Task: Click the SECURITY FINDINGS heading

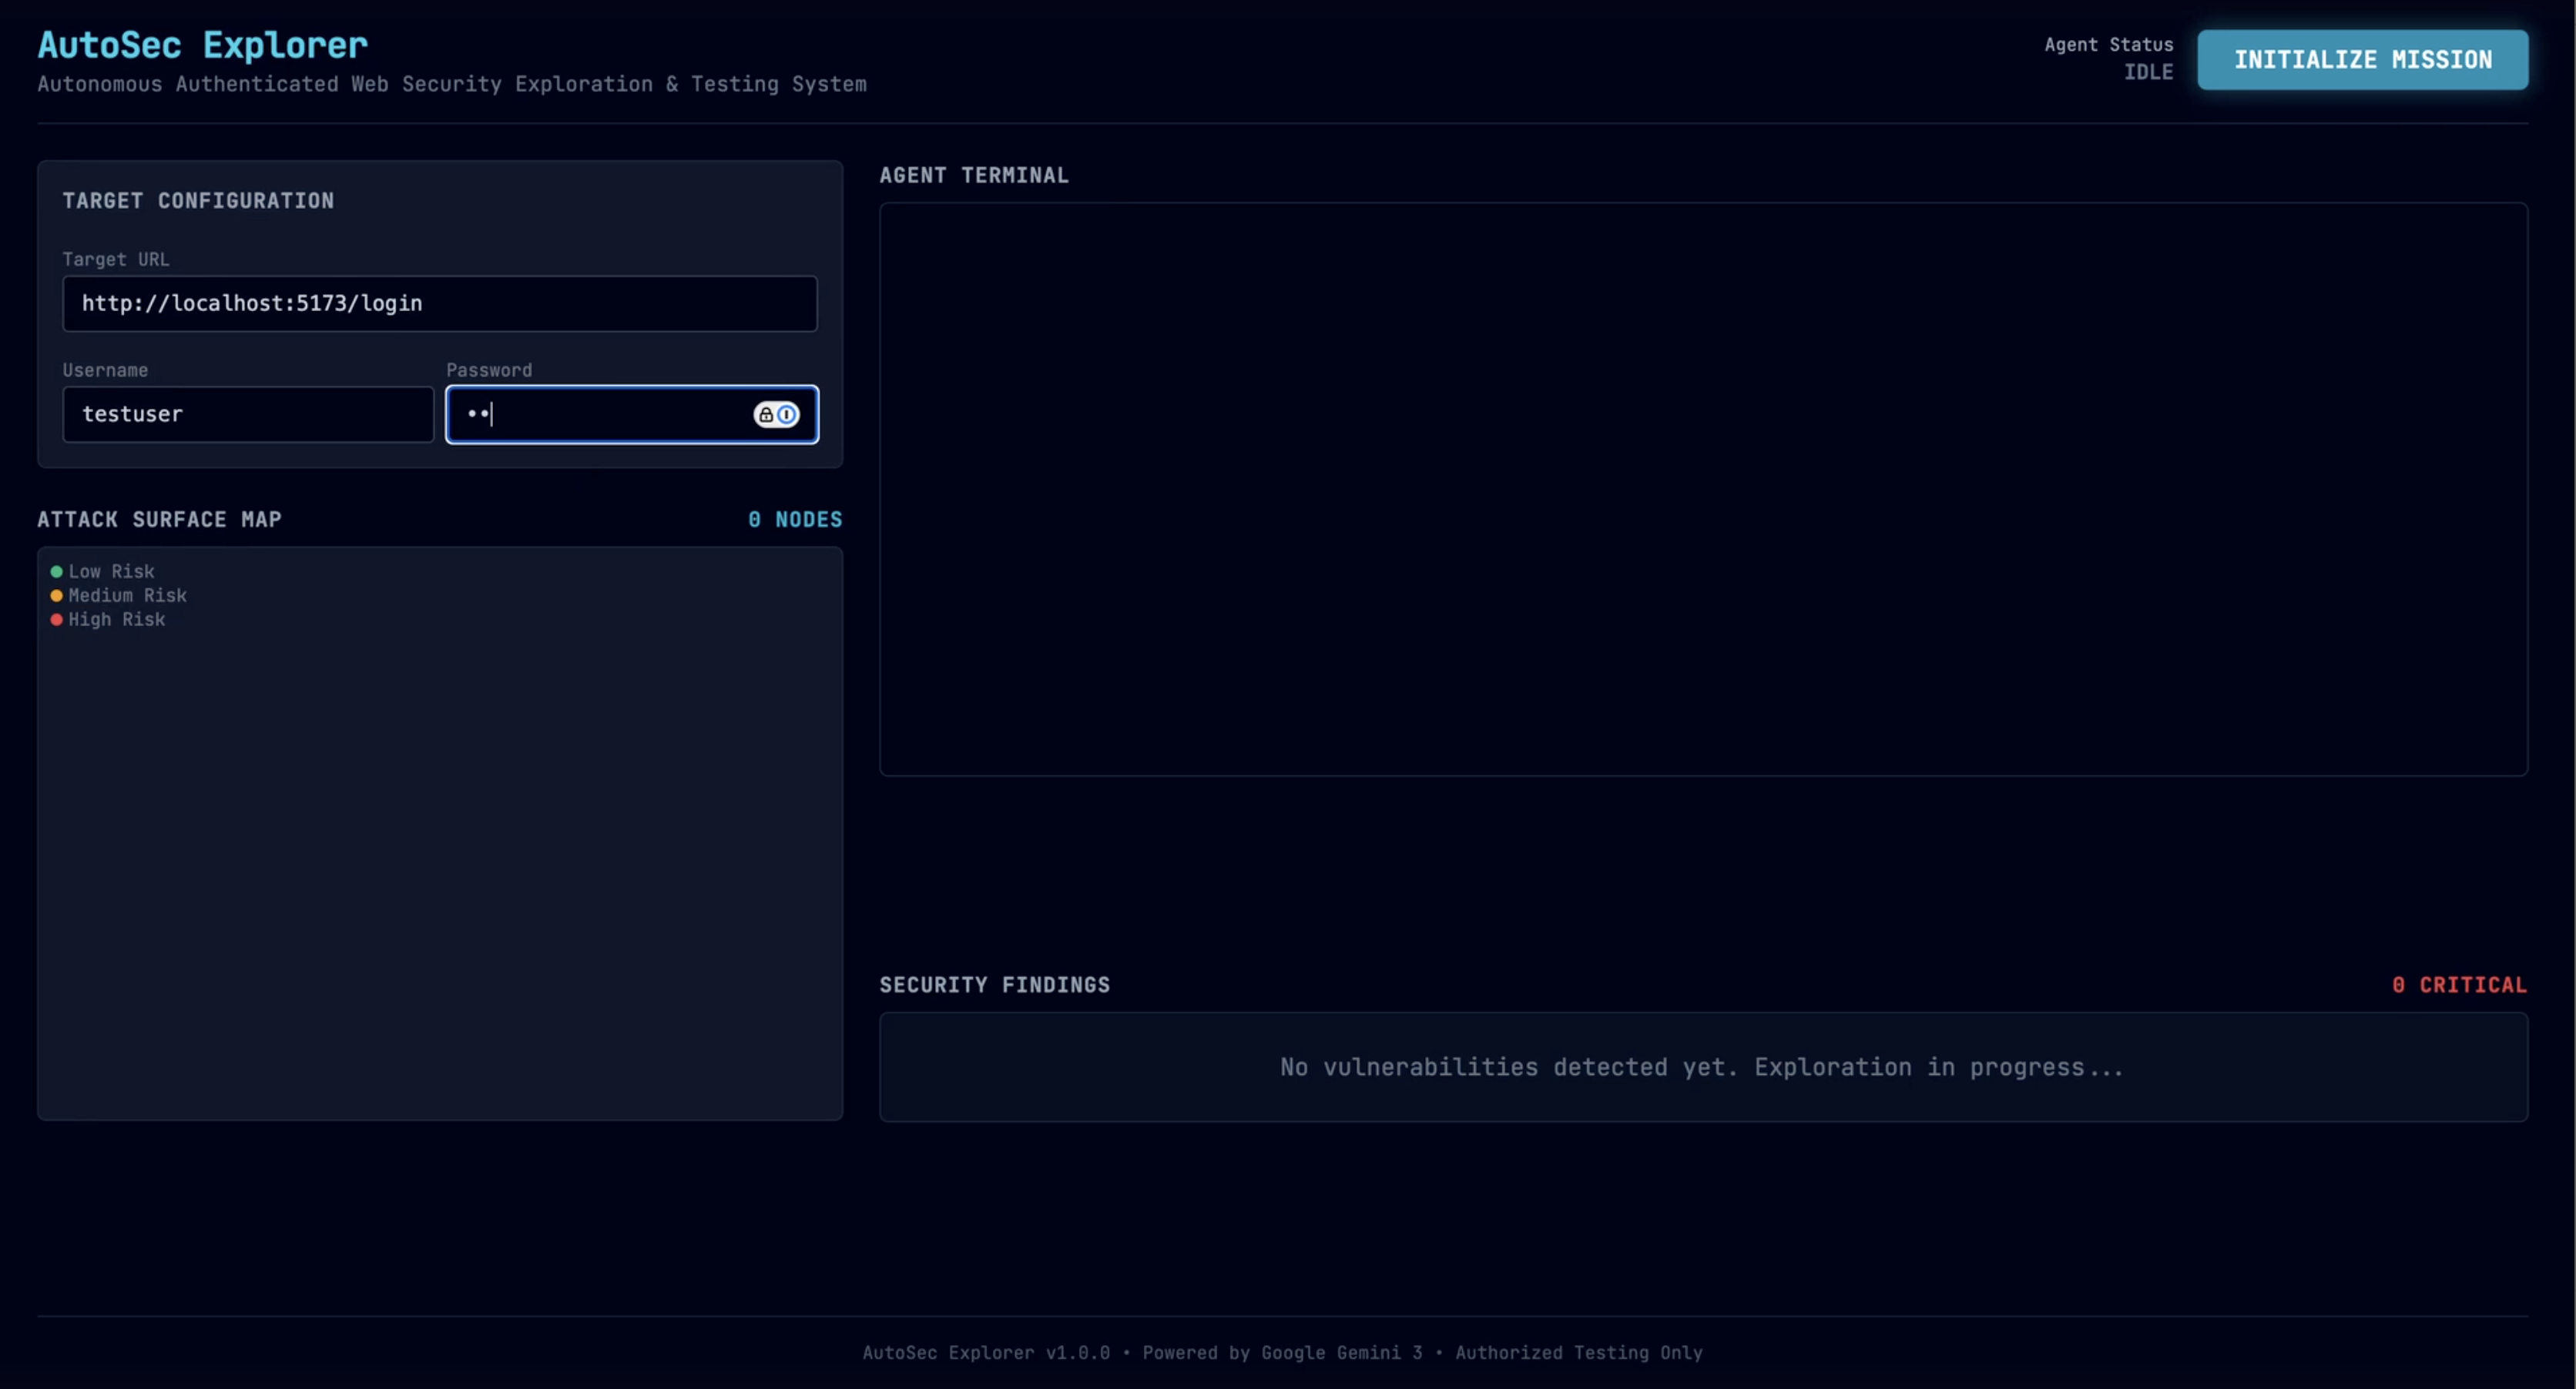Action: pyautogui.click(x=994, y=986)
